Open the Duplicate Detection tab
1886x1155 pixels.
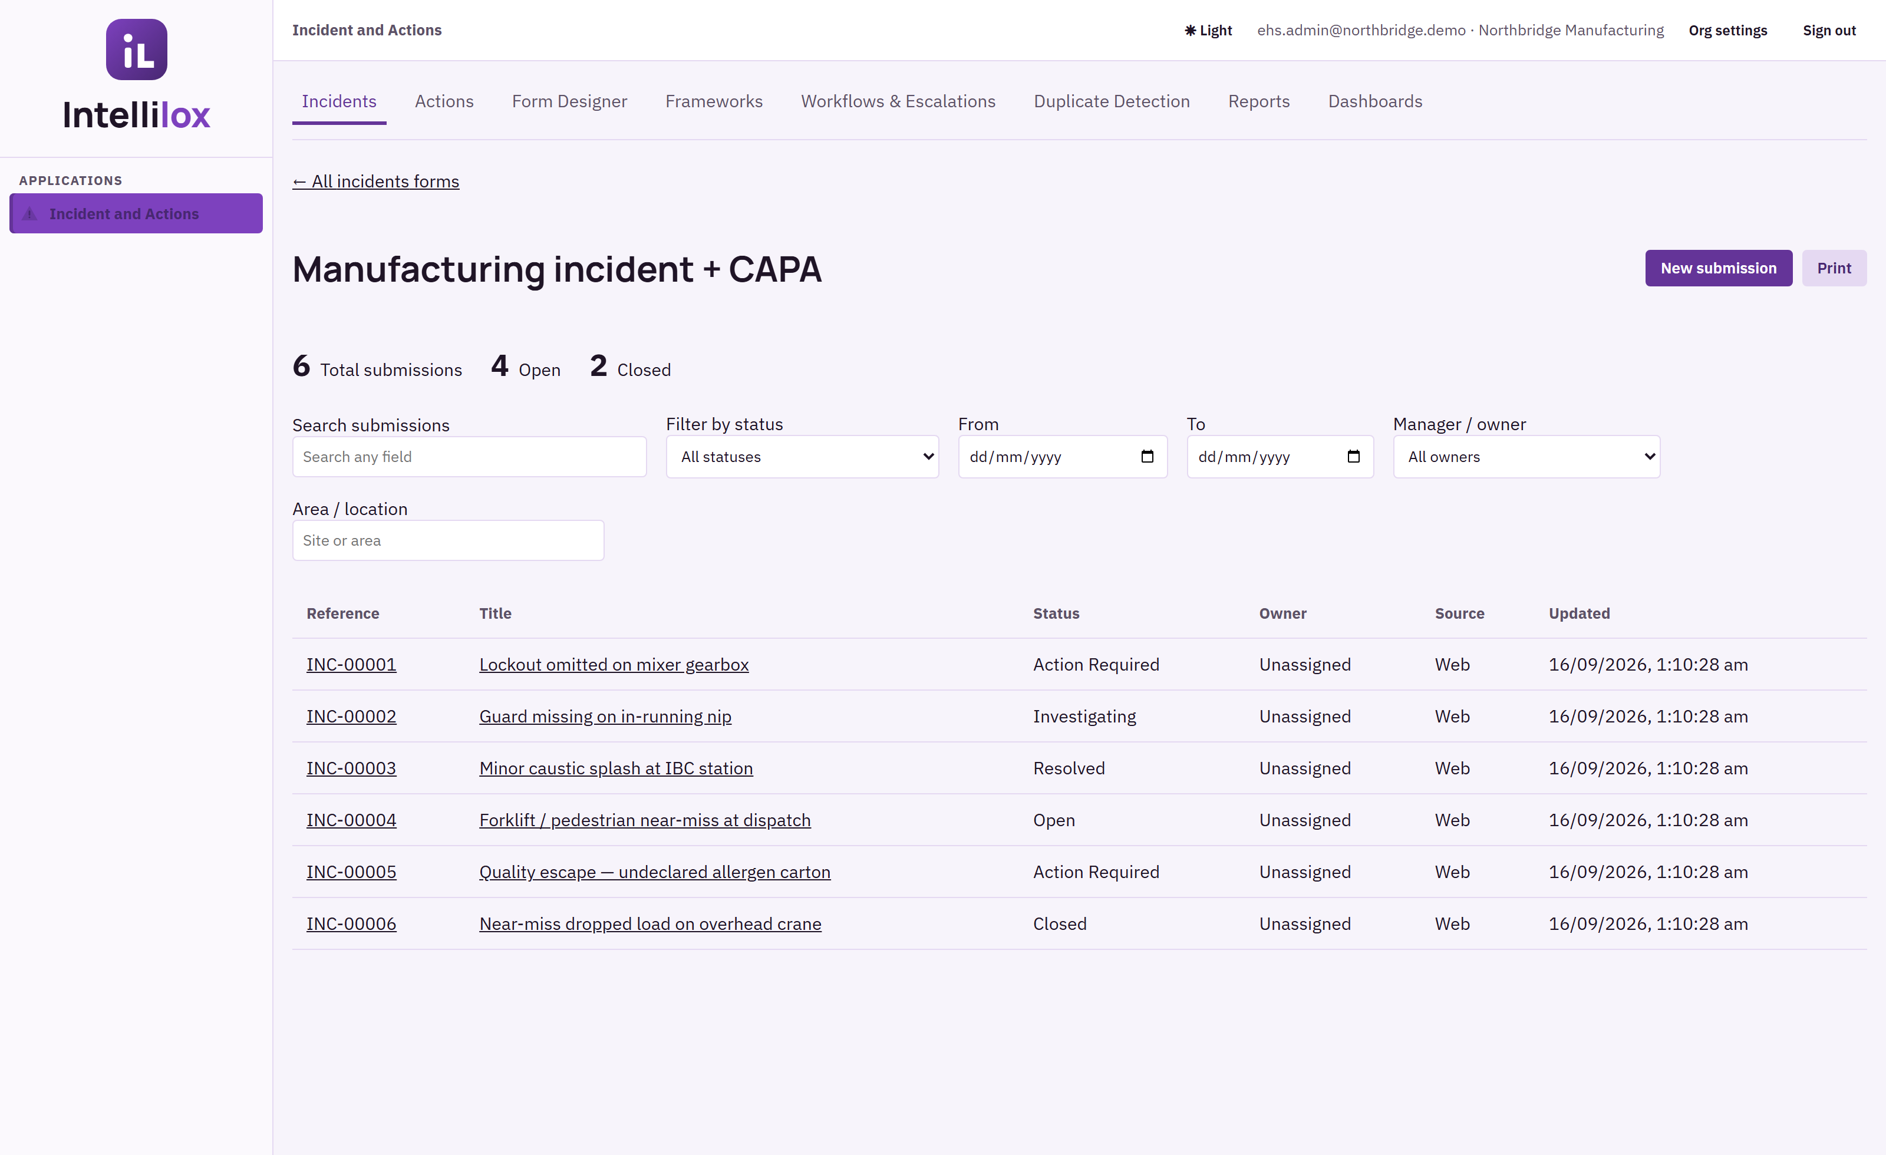(x=1112, y=102)
